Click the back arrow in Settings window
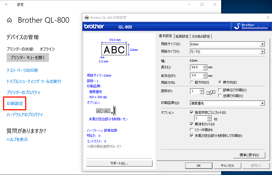Image resolution: width=272 pixels, height=175 pixels. (x=7, y=4)
